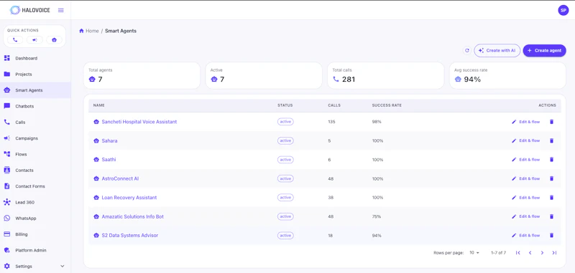This screenshot has height=273, width=575.
Task: Click Edit & flow for Amazatic Solutions
Action: 525,216
